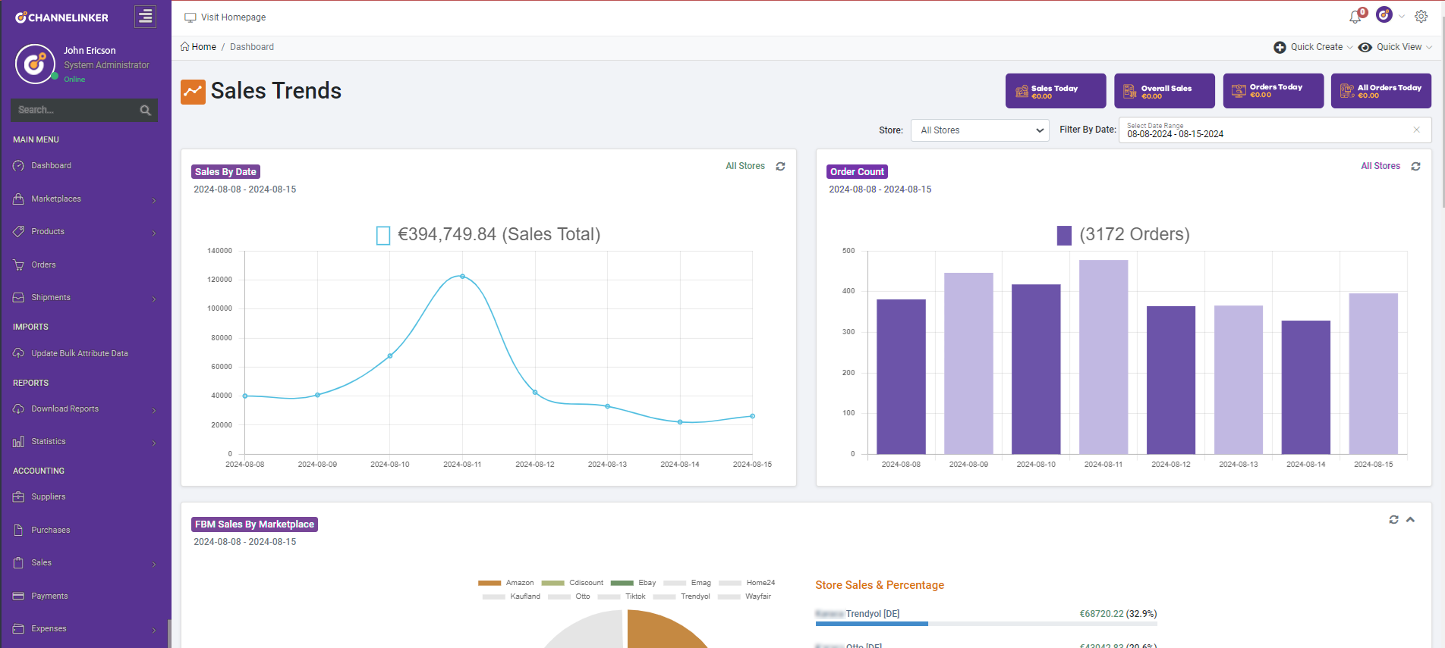Click the Sales Today summary button
Viewport: 1445px width, 648px height.
(x=1056, y=91)
